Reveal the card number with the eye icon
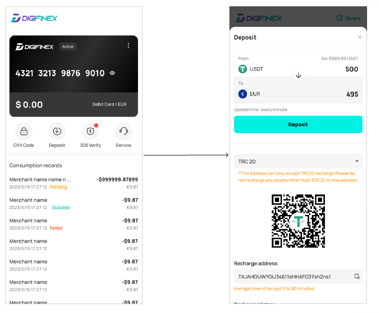The height and width of the screenshot is (313, 379). click(112, 73)
